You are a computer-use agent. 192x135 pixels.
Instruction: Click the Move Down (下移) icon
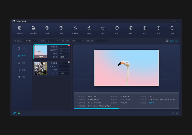pyautogui.click(x=172, y=28)
